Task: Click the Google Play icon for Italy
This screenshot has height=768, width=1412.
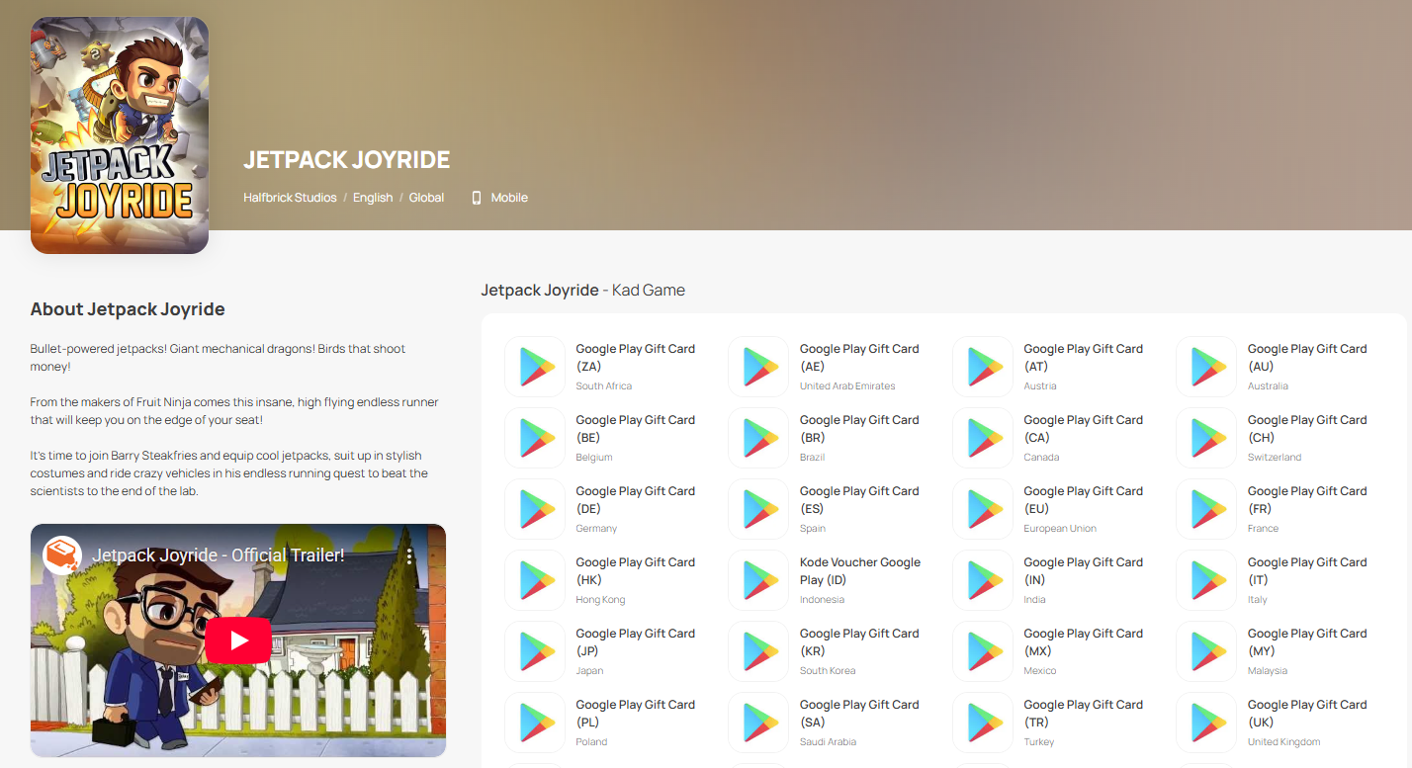Action: (x=1206, y=580)
